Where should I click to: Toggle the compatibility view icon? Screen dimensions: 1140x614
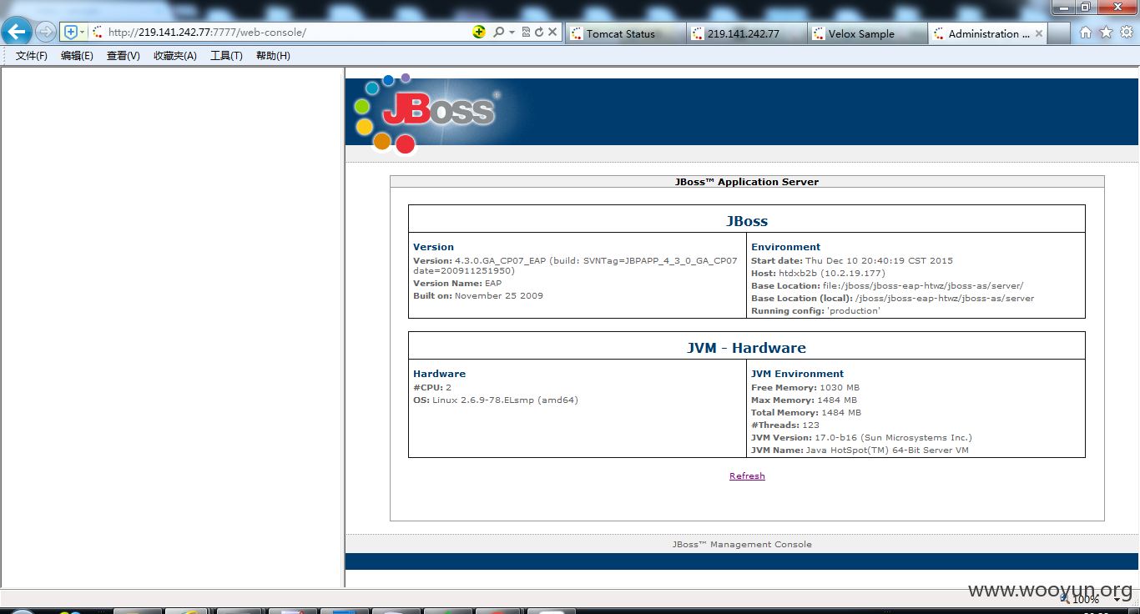(526, 33)
